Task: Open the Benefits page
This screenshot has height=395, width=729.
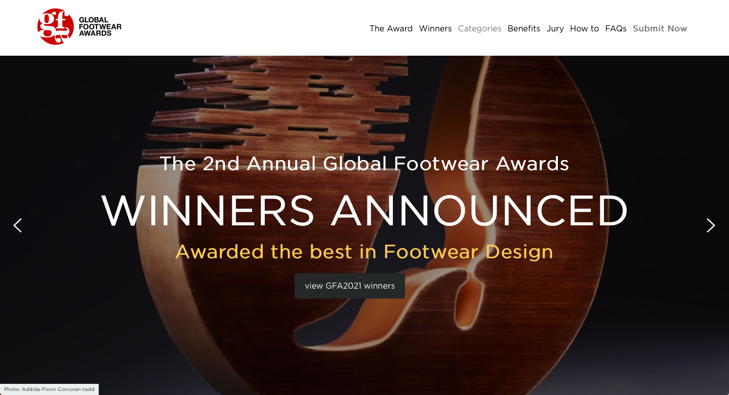Action: (x=524, y=28)
